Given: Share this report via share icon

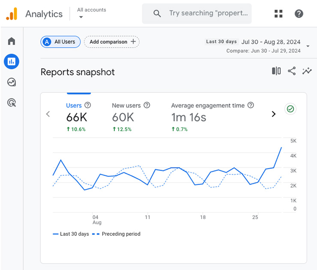Looking at the screenshot, I should coord(292,71).
